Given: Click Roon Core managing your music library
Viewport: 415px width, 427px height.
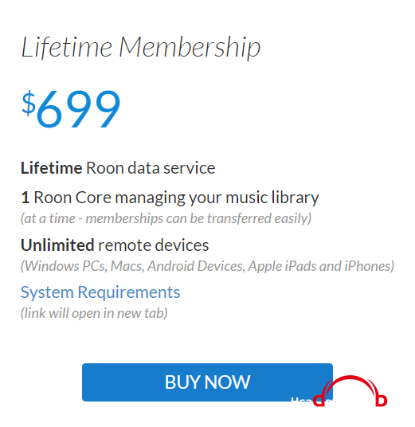Looking at the screenshot, I should 176,198.
